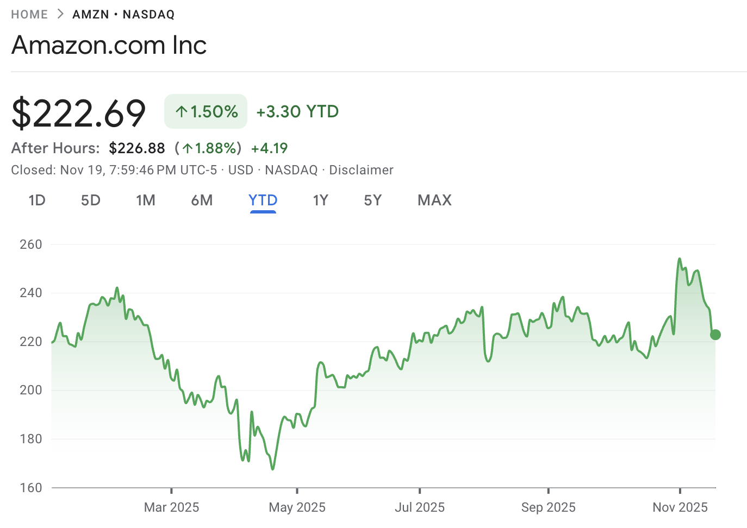Screen dimensions: 747x528
Task: Select the current price dot on the chart
Action: (x=715, y=335)
